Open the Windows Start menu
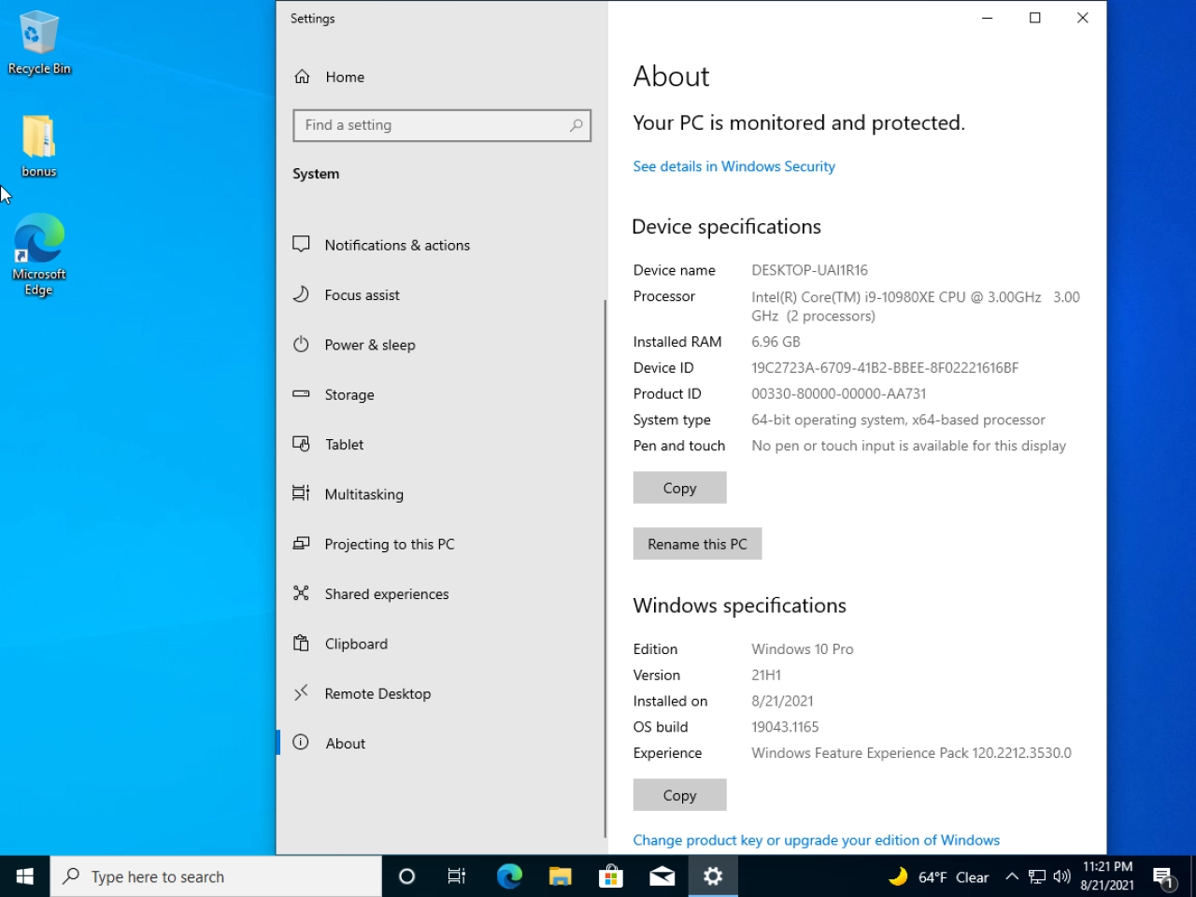1196x897 pixels. tap(25, 876)
